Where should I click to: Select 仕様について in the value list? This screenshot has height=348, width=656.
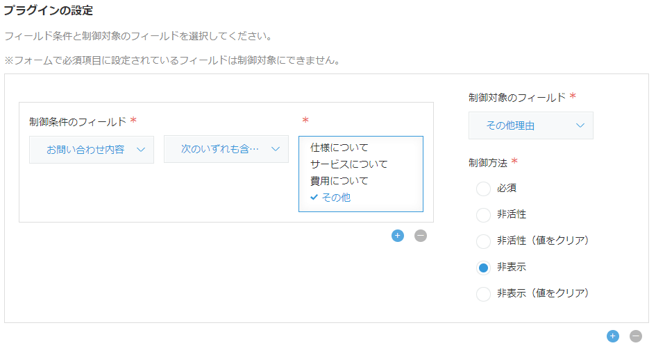click(339, 148)
